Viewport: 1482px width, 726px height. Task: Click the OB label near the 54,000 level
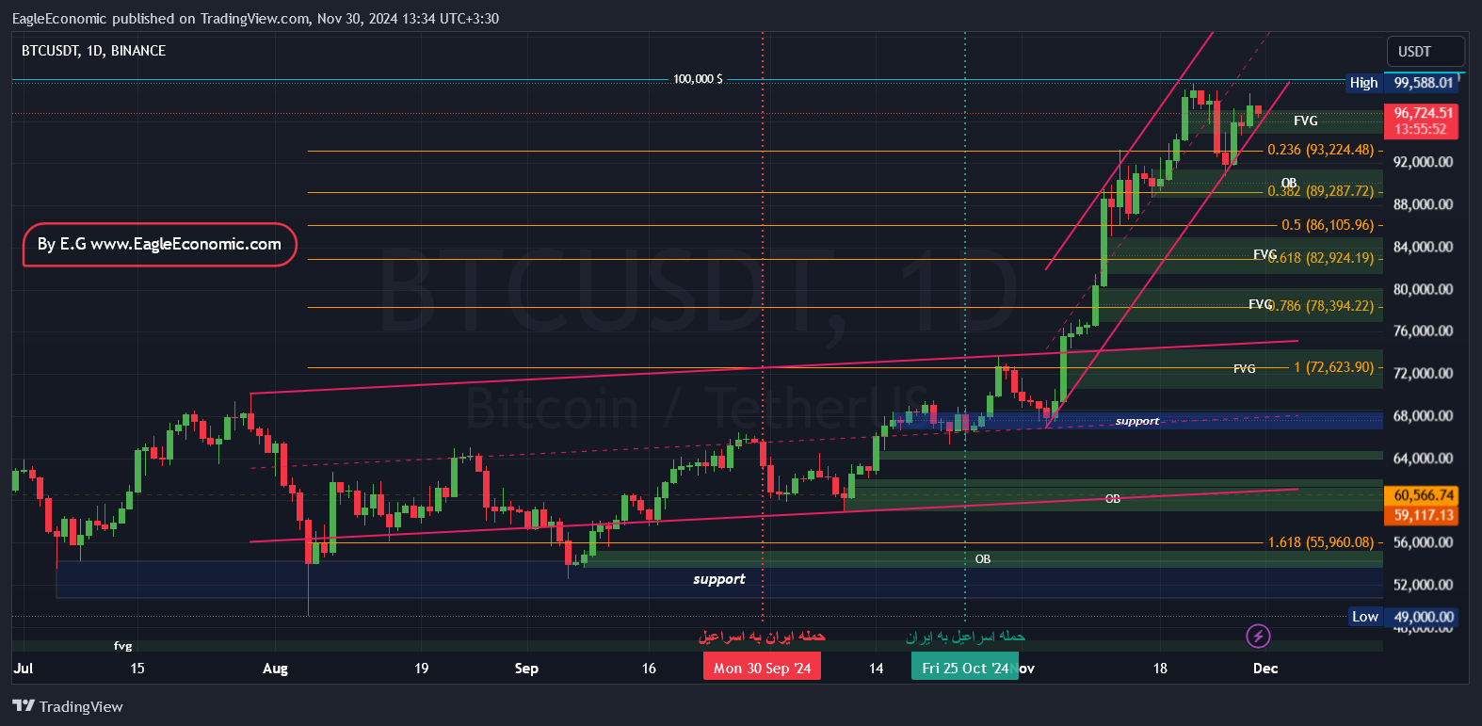point(983,559)
